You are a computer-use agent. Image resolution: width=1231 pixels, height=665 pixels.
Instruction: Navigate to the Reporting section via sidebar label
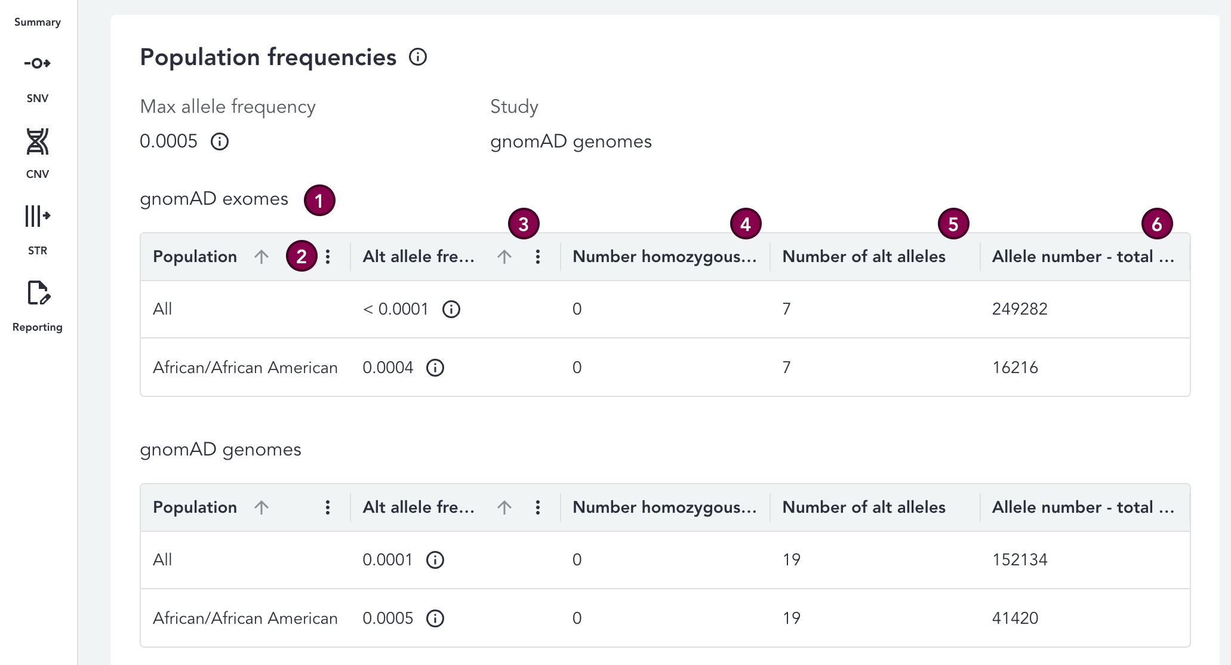pos(38,327)
